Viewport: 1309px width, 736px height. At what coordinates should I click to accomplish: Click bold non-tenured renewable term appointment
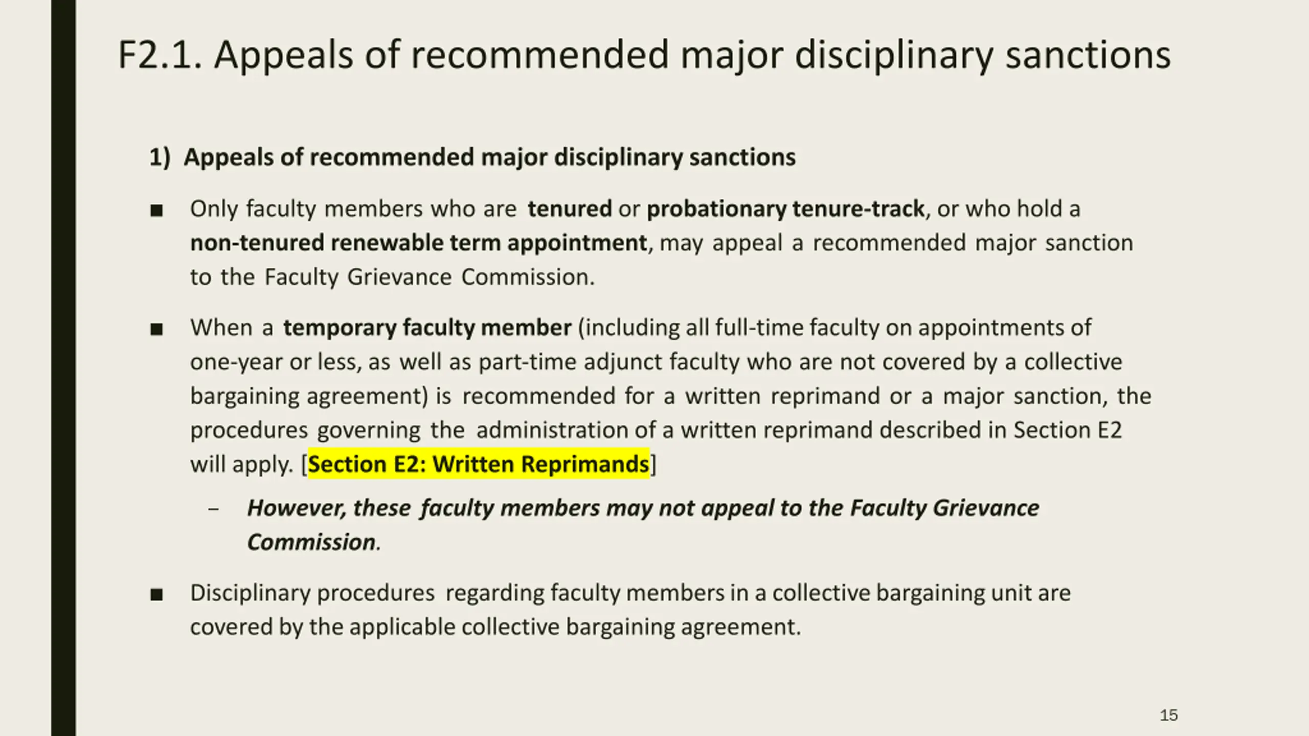click(x=419, y=243)
